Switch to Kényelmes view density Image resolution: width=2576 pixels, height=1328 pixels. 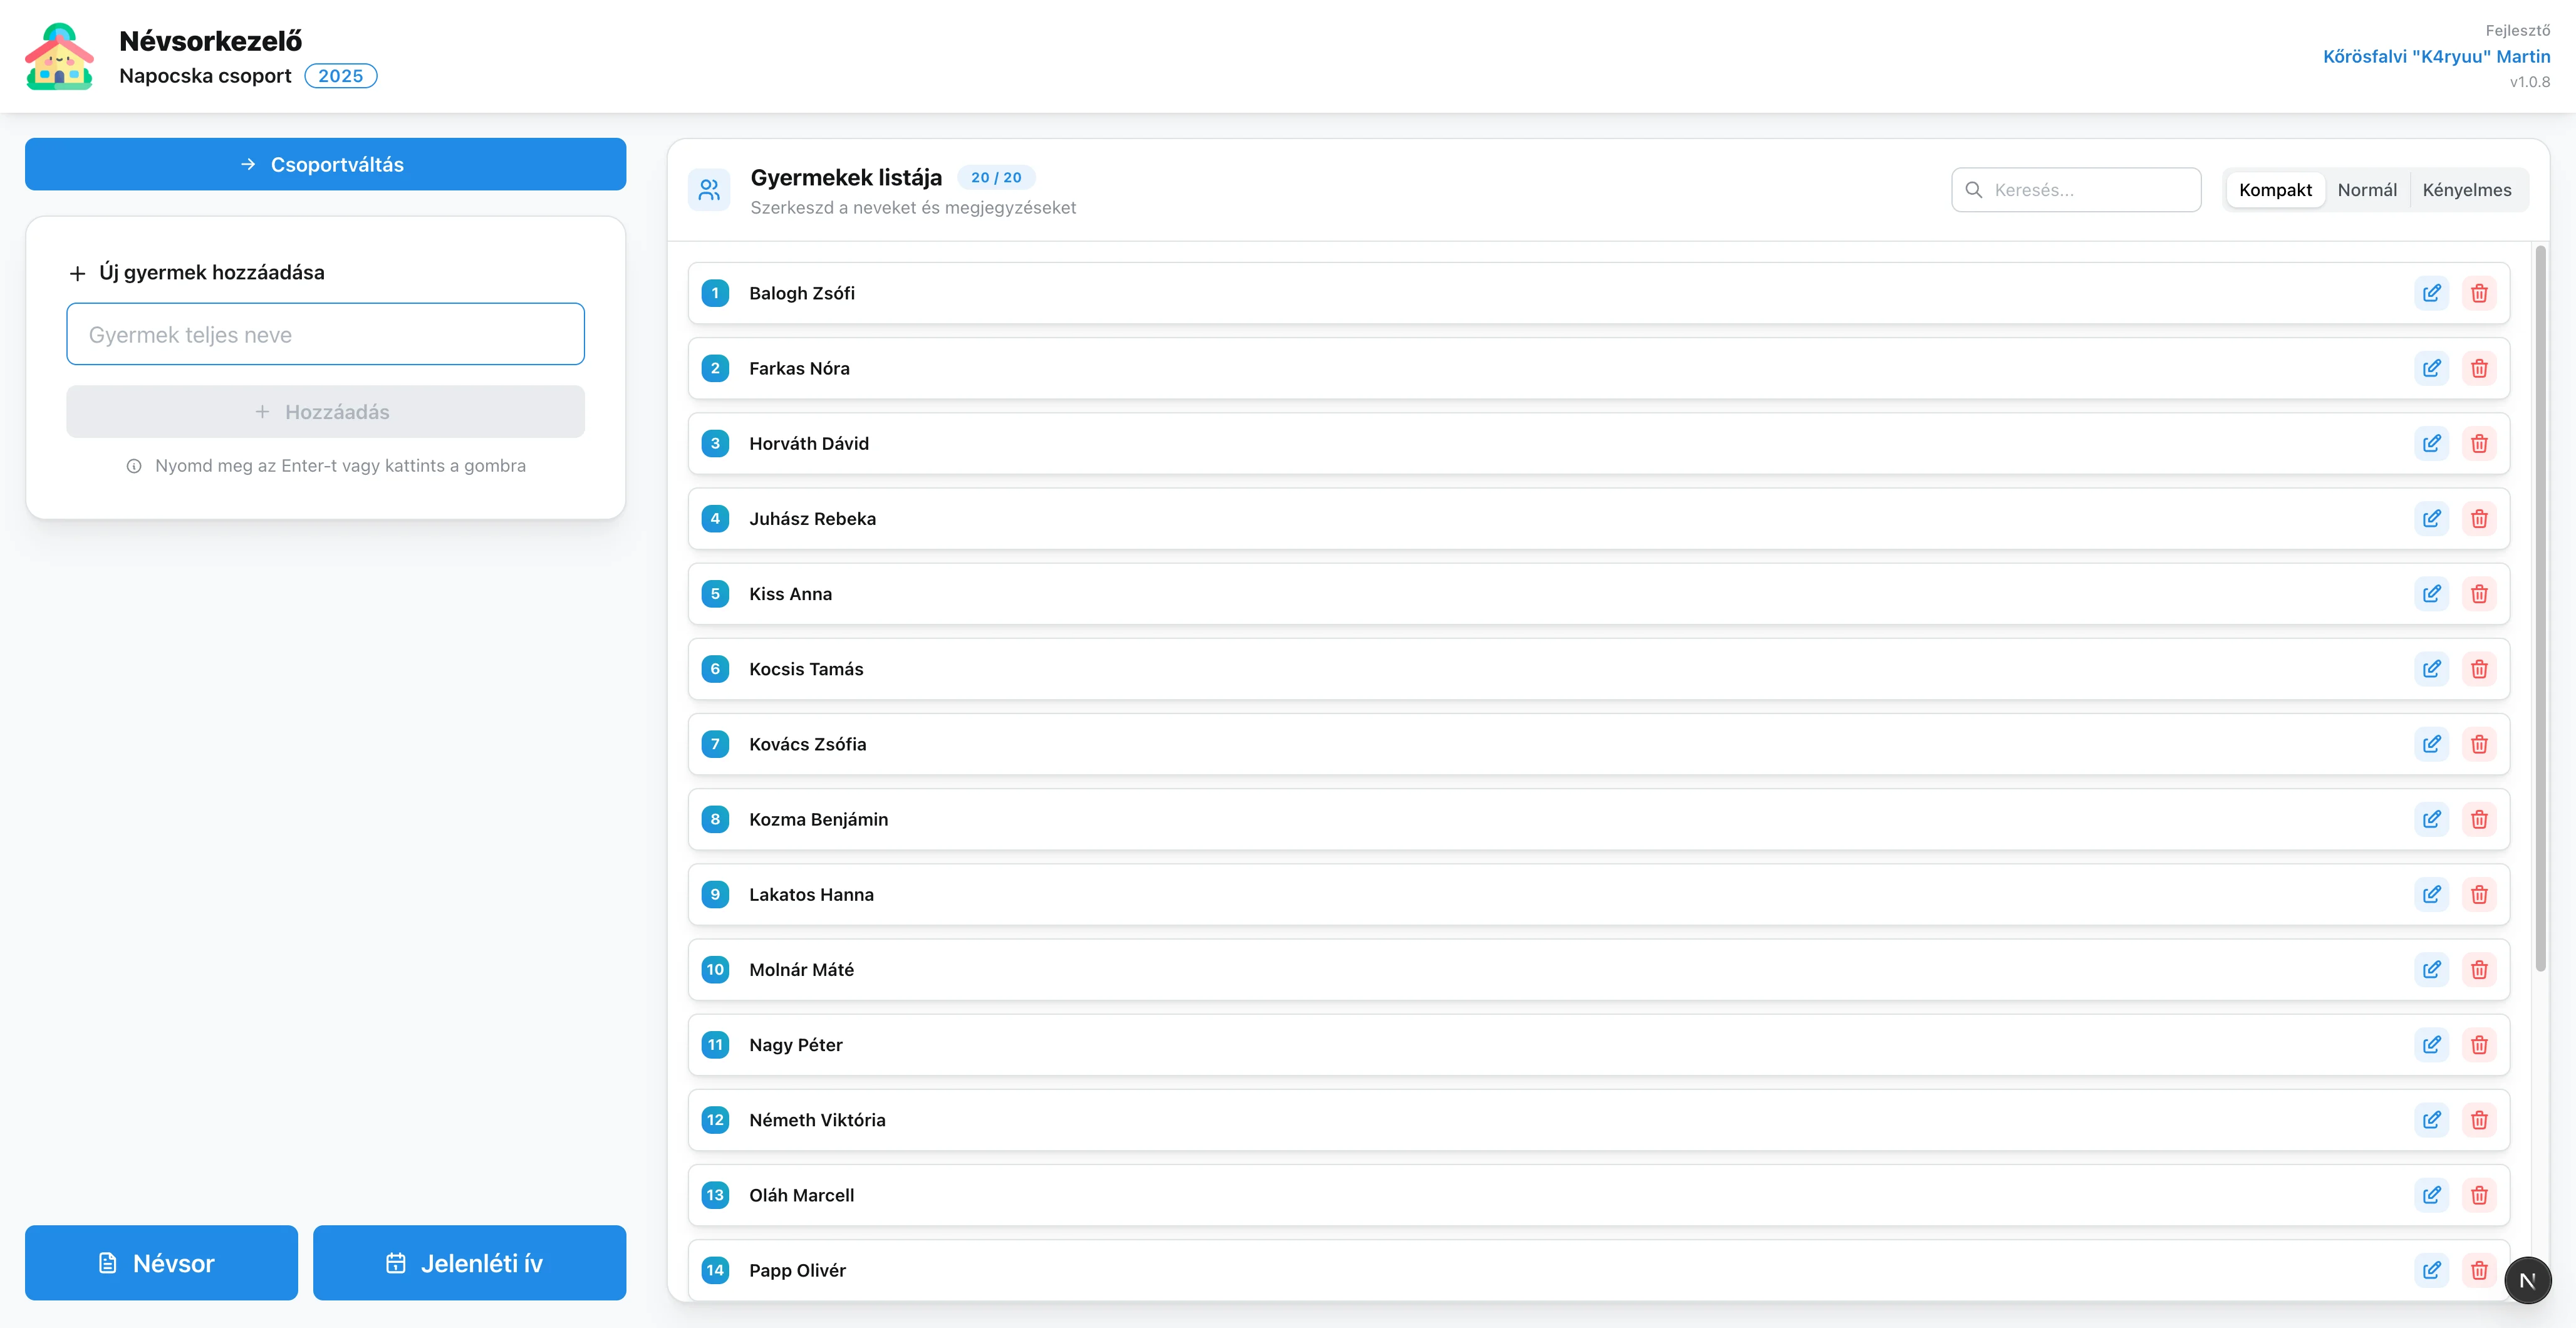(2467, 190)
